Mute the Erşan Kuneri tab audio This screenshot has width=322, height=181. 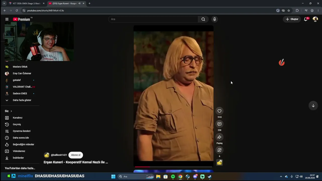click(x=79, y=3)
